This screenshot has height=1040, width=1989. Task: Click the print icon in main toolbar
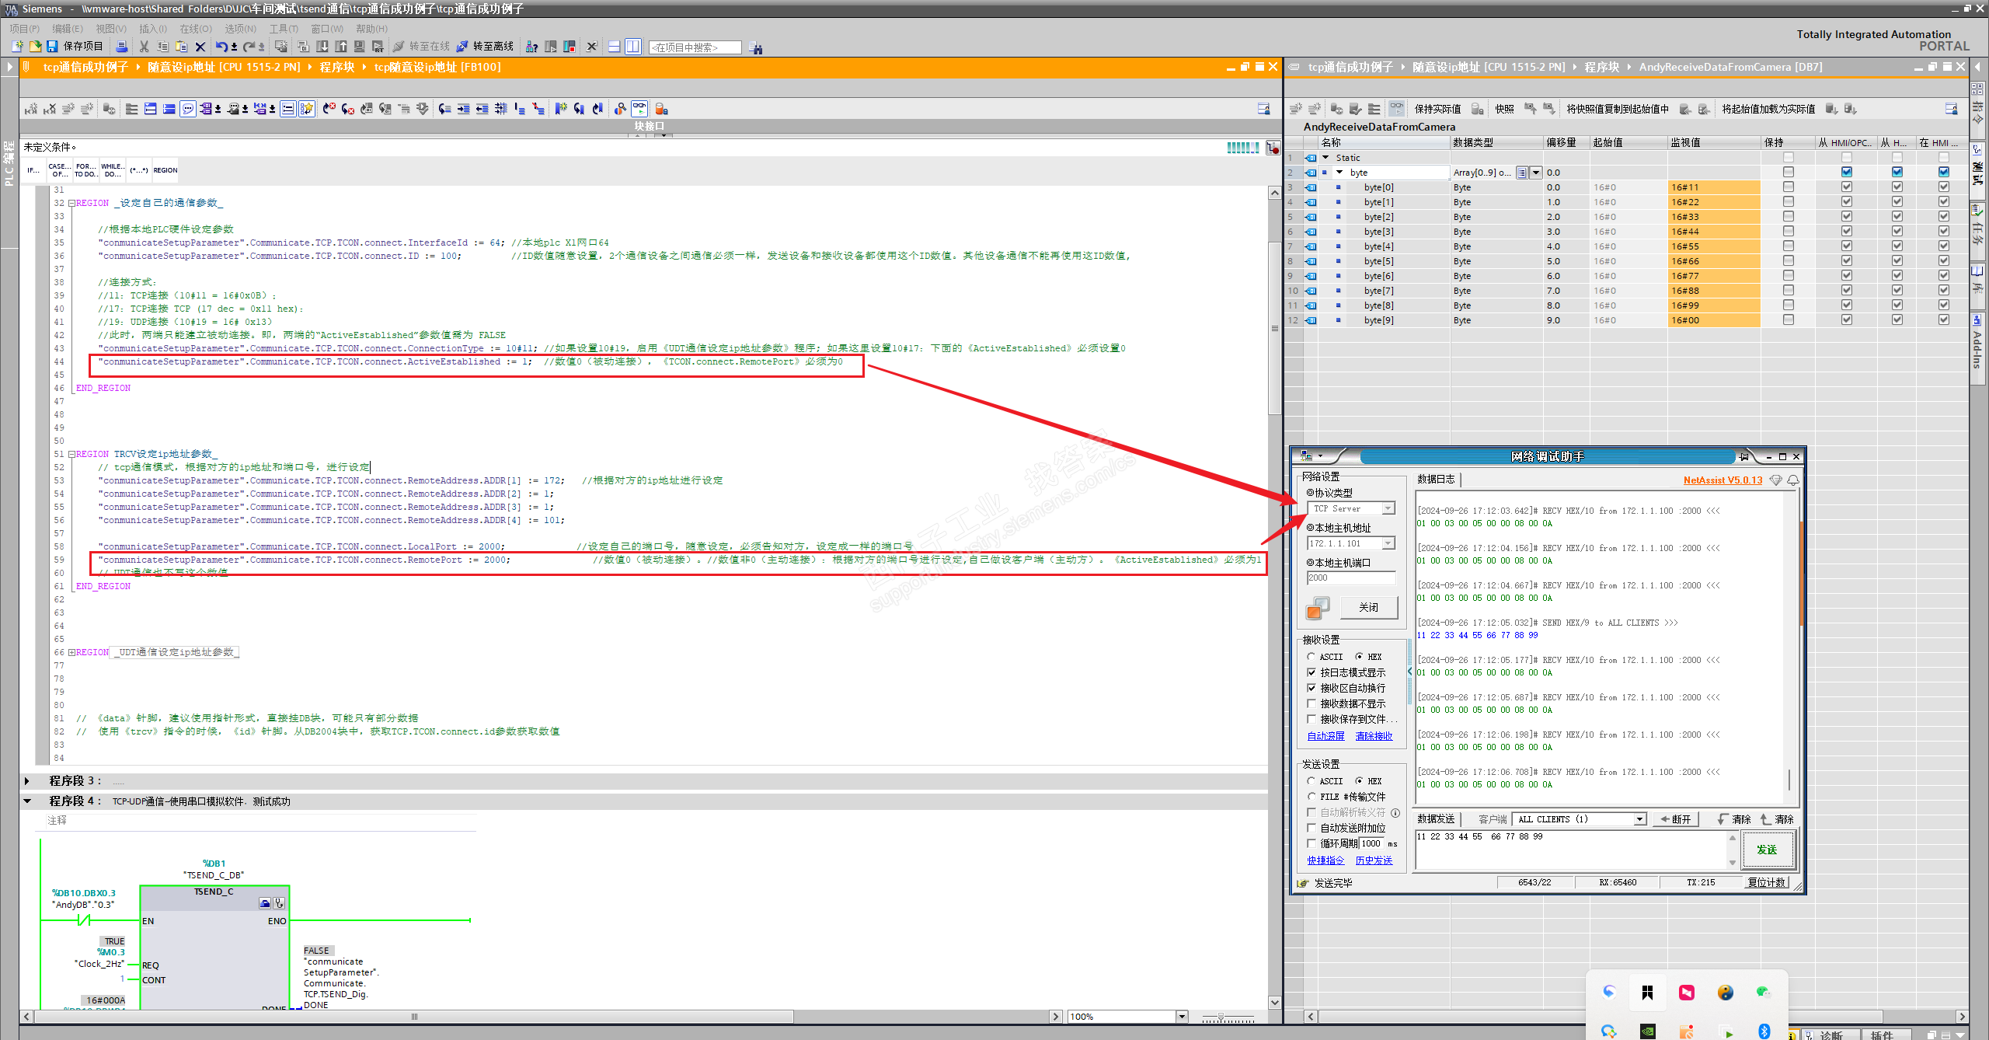(121, 47)
